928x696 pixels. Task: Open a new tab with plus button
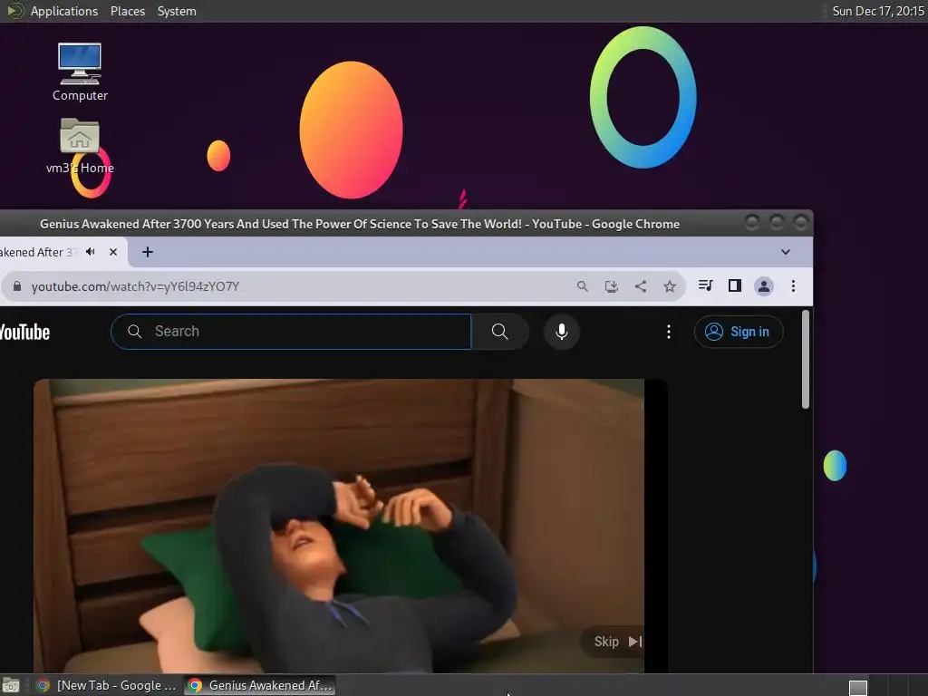(148, 252)
